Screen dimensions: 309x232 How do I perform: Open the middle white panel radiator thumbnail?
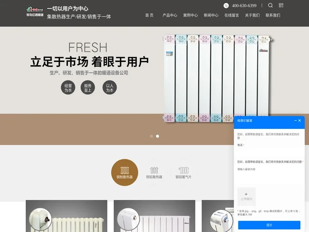[154, 216]
